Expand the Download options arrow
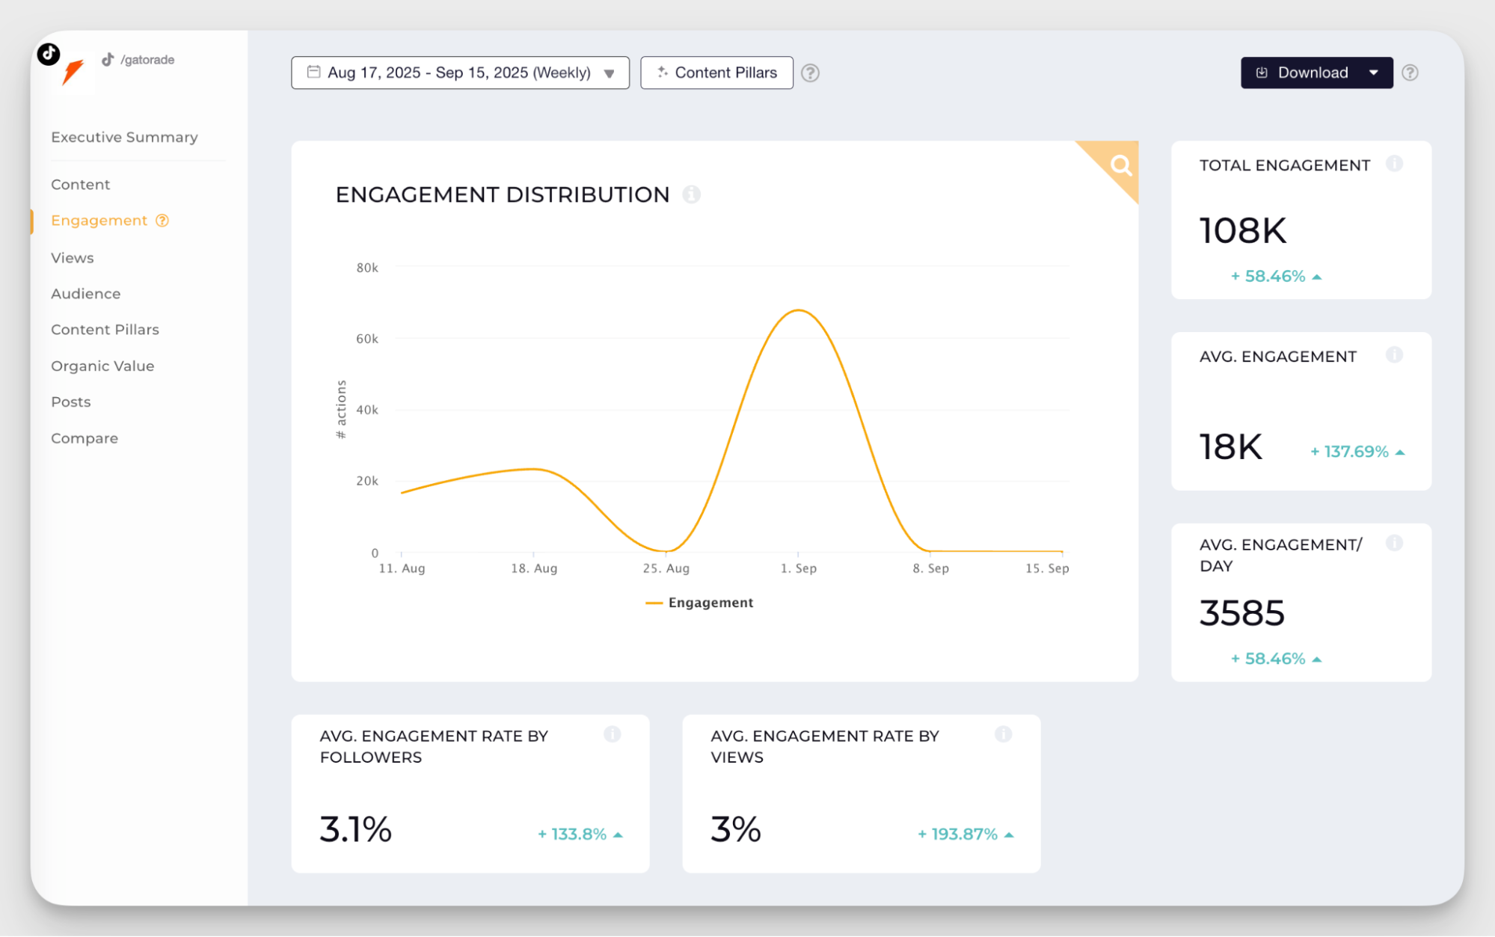Image resolution: width=1495 pixels, height=937 pixels. coord(1374,73)
